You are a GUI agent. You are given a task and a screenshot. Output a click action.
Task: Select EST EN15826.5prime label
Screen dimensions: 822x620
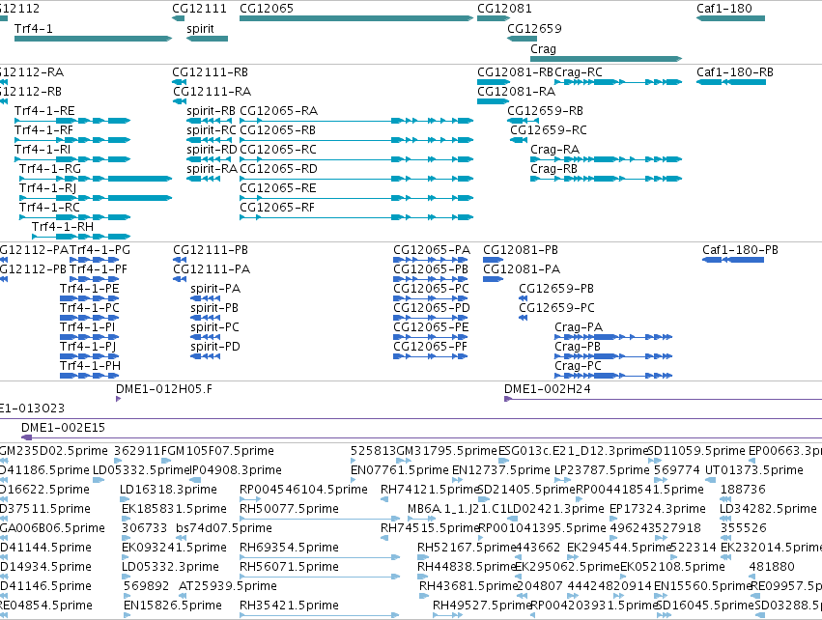(x=173, y=606)
